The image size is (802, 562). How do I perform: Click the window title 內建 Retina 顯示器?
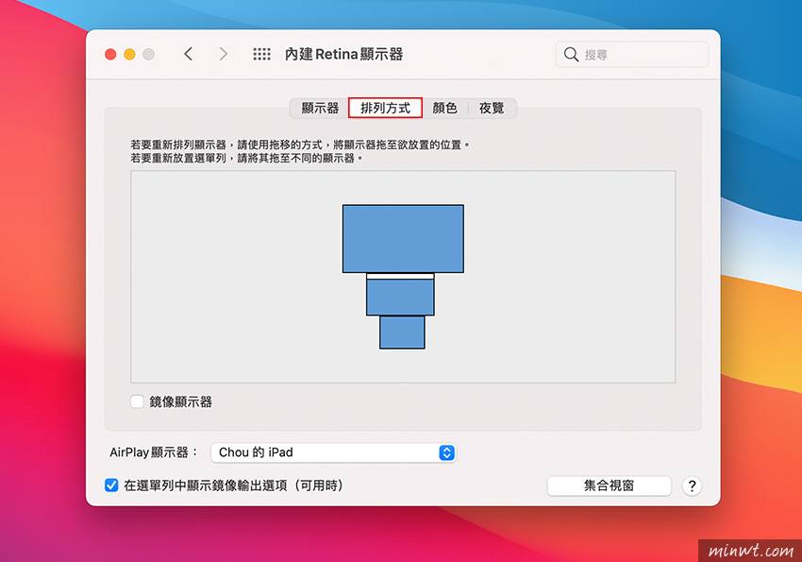(x=343, y=54)
